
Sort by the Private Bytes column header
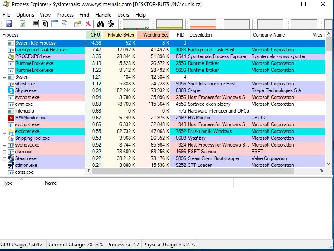tap(120, 35)
